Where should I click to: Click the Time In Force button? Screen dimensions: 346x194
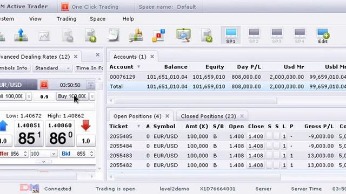pyautogui.click(x=89, y=68)
